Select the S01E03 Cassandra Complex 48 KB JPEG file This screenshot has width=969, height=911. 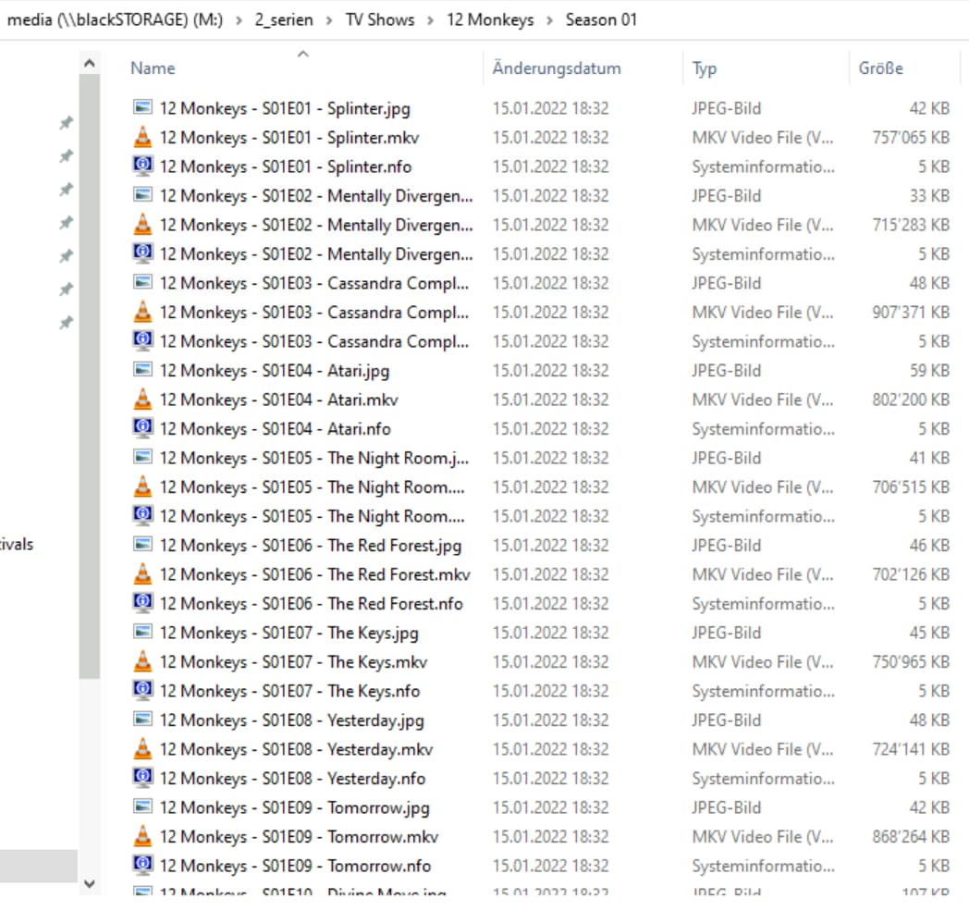click(x=541, y=282)
